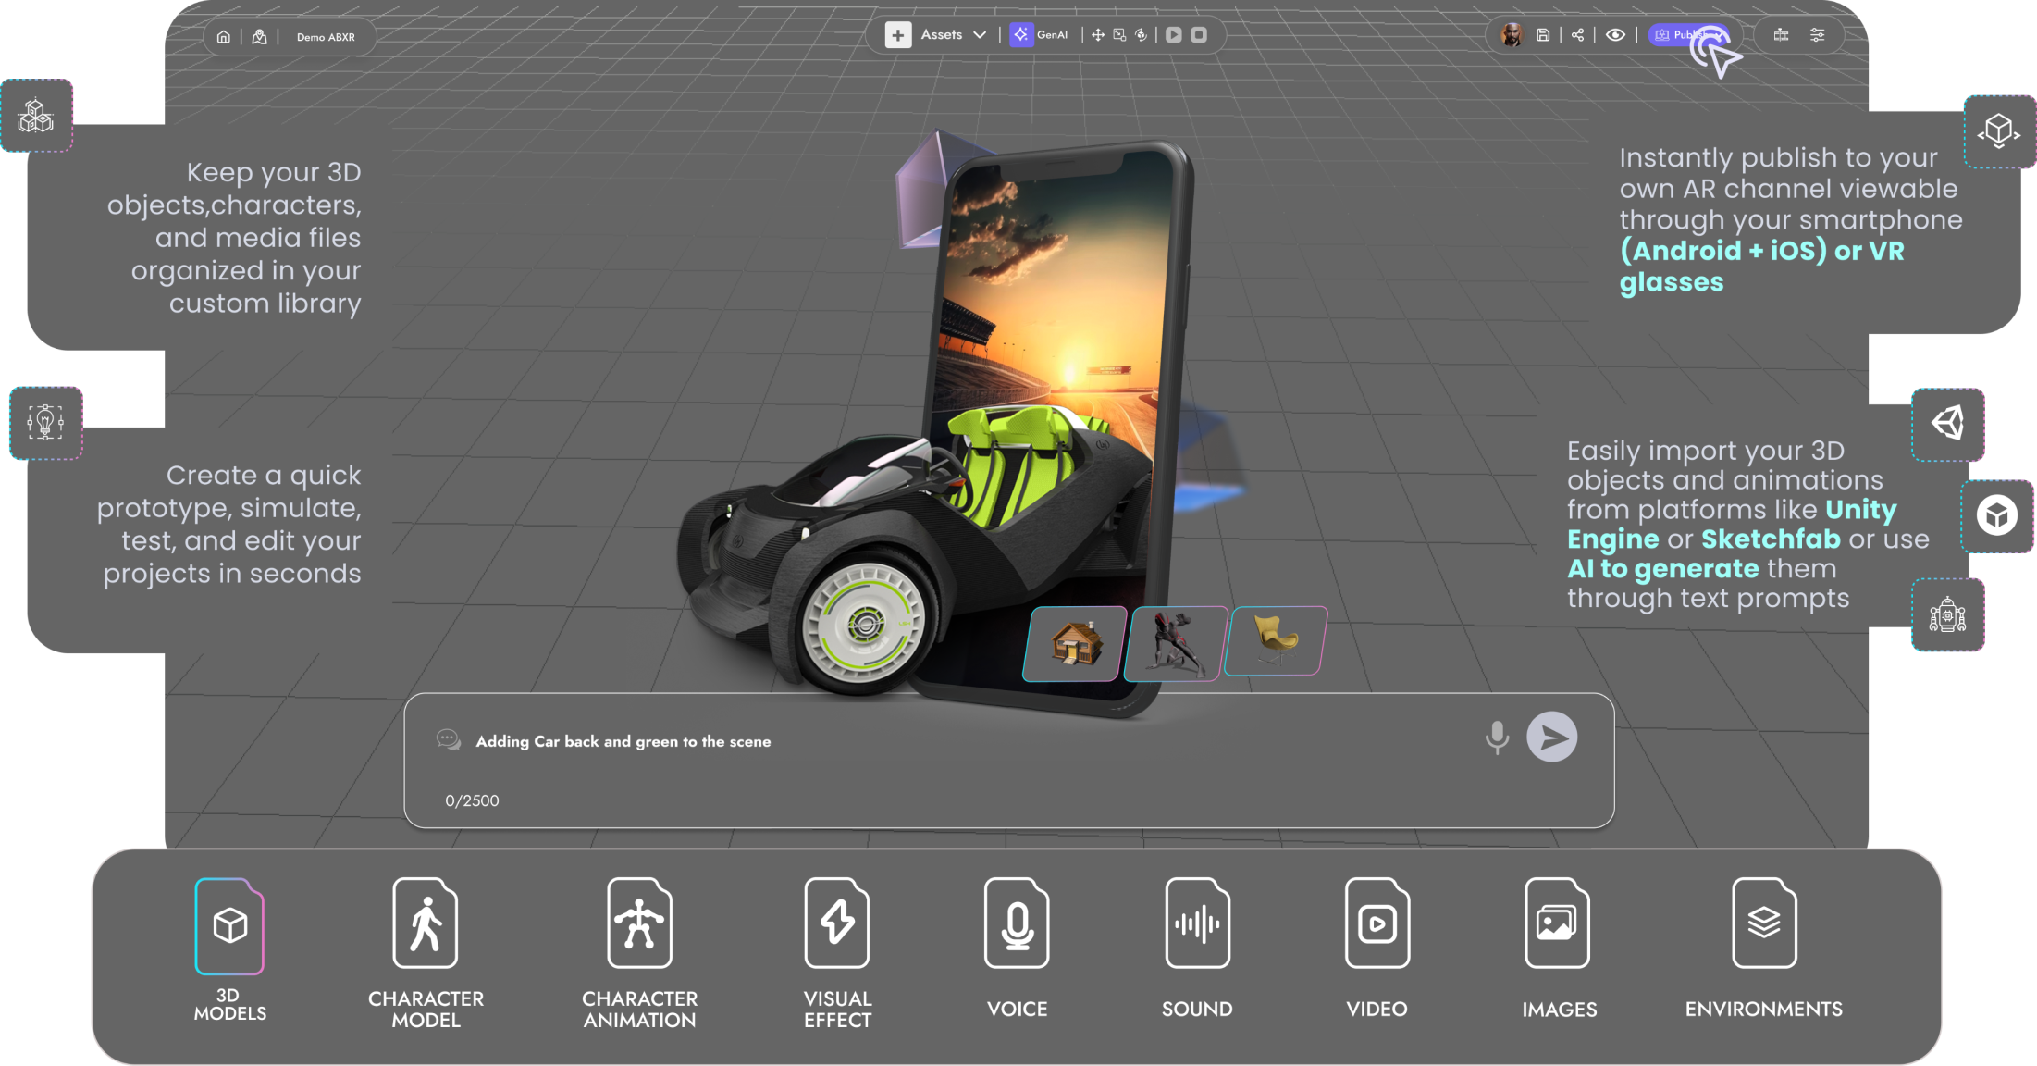Click the GenAI sparkle button
The image size is (2037, 1066).
[1020, 35]
